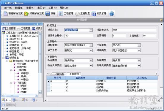This screenshot has height=111, width=164.
Task: Click the blue help question-mark icon
Action: (x=112, y=14)
